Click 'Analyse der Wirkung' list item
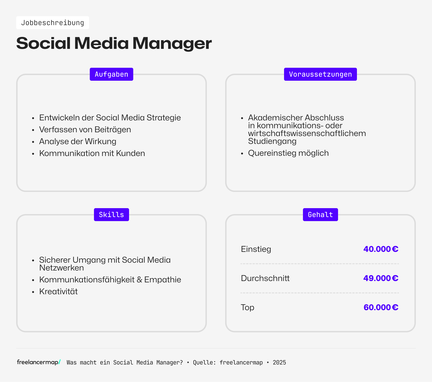This screenshot has height=382, width=432. click(78, 141)
